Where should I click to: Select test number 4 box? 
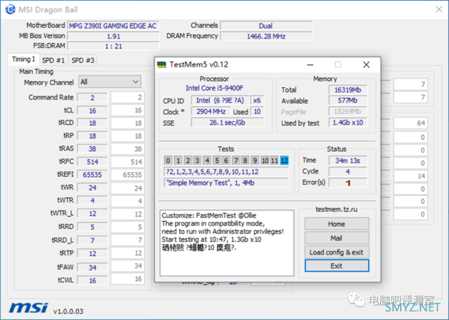207,160
